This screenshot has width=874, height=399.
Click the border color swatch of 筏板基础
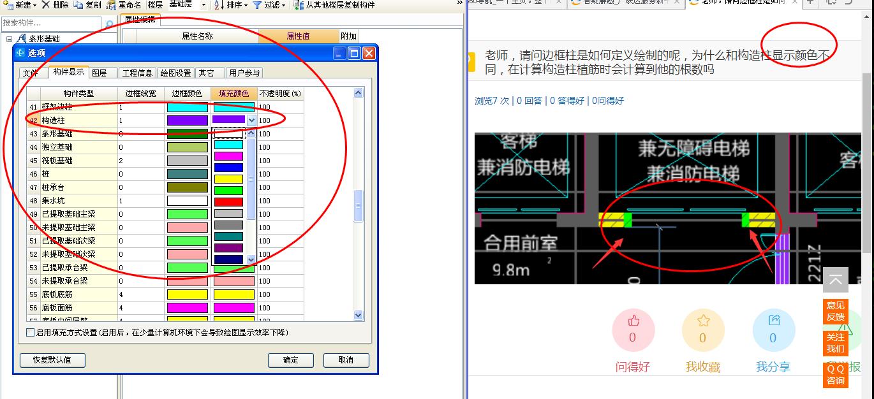coord(188,161)
